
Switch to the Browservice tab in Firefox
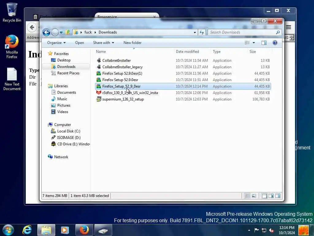point(127,16)
